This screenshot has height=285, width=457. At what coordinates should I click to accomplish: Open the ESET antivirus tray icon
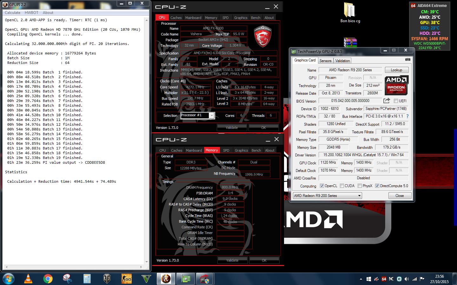[399, 279]
